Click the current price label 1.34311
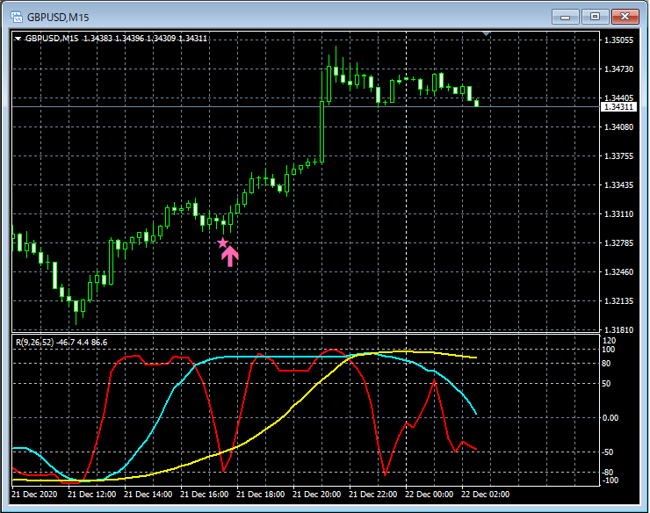This screenshot has width=650, height=513. 617,106
